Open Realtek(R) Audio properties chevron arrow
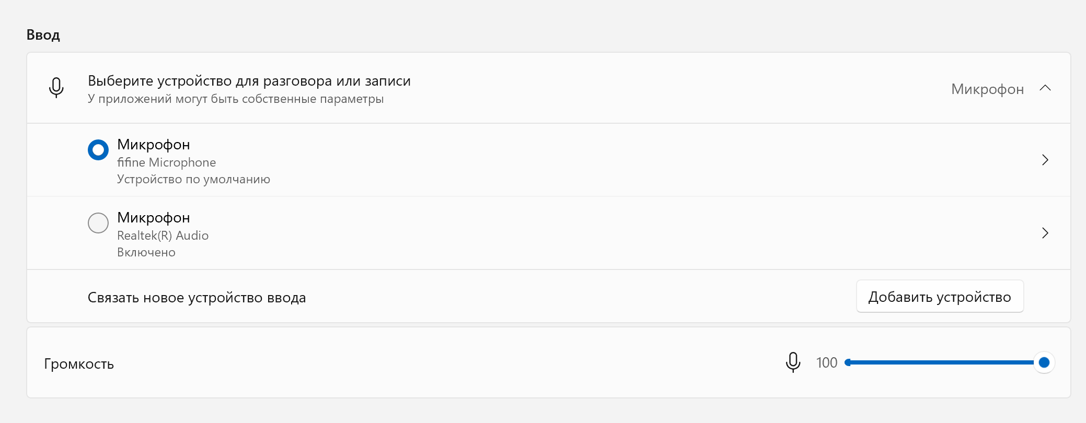 point(1045,233)
